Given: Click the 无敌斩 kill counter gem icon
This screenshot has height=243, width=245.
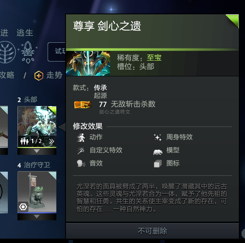Looking at the screenshot, I should pyautogui.click(x=83, y=104).
